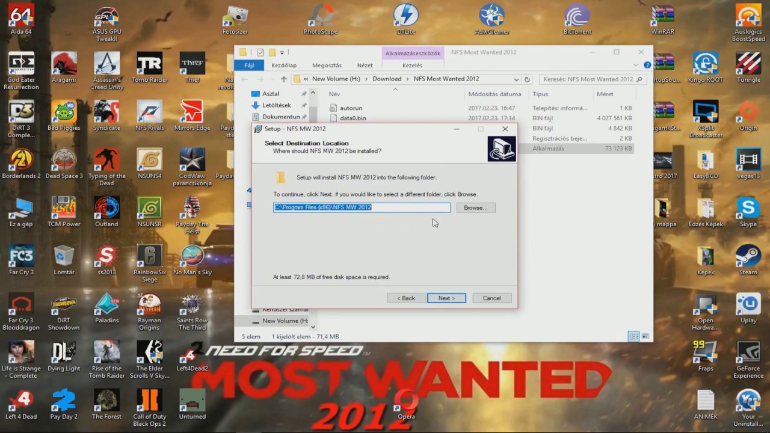Select New Volume (H:) in navigation pane
This screenshot has width=770, height=433.
285,321
